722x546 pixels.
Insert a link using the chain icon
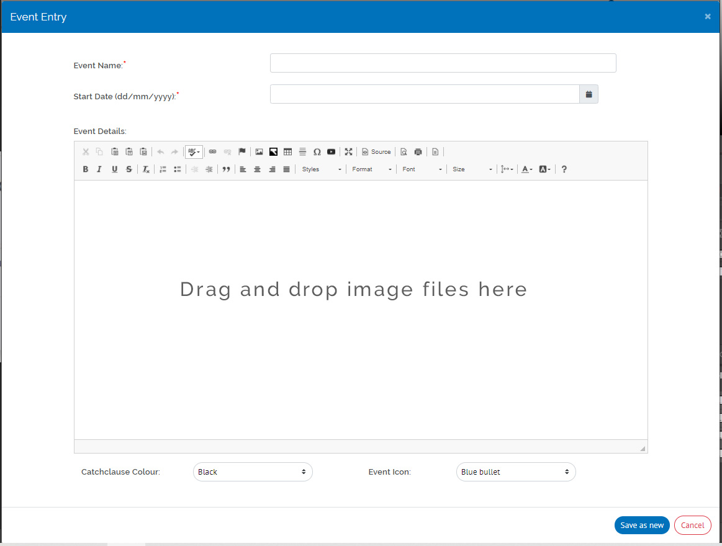(x=212, y=151)
